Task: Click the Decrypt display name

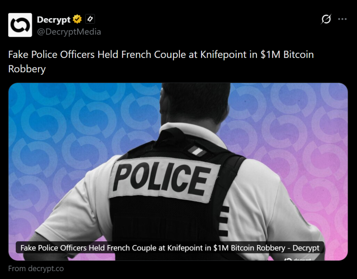Action: [x=53, y=20]
